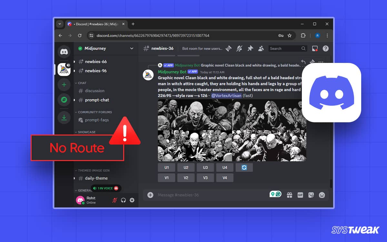
Task: Open the emoji picker in the message bar
Action: coord(322,195)
